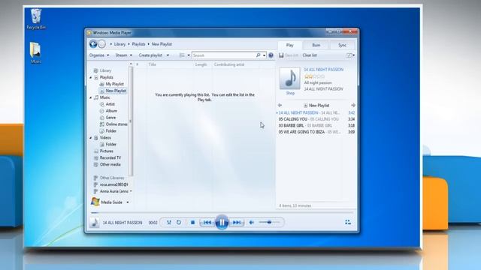
Task: Click the Create playlist button
Action: [150, 55]
